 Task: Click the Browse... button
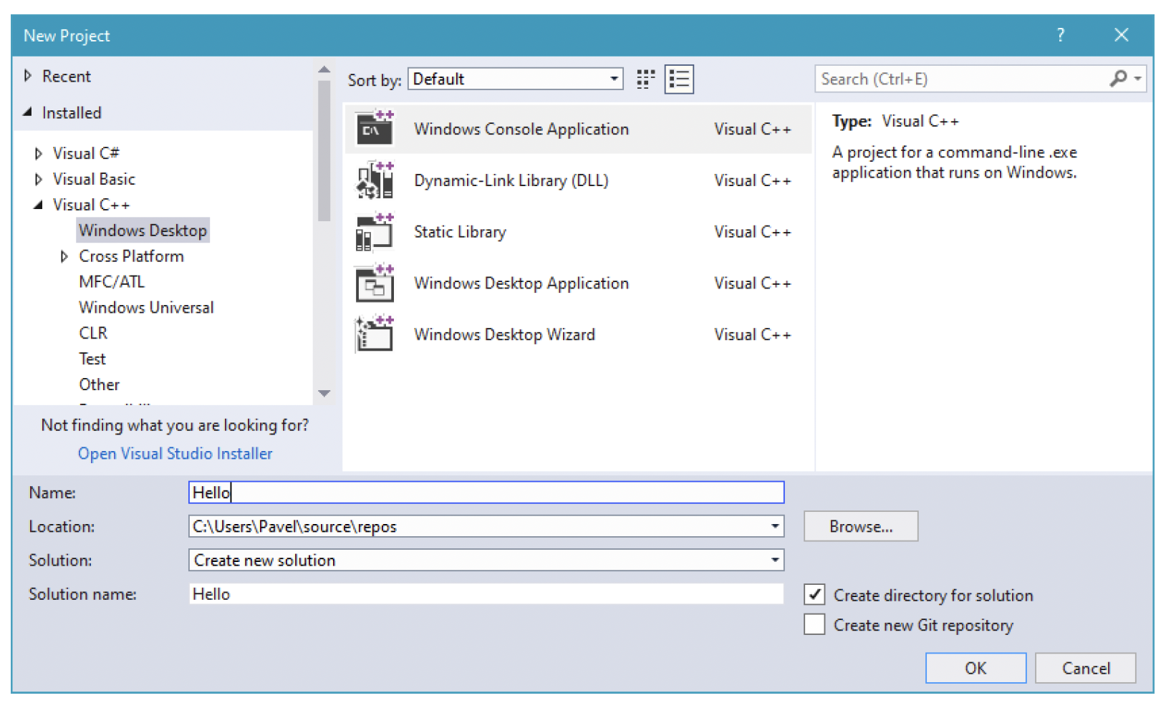pos(861,526)
